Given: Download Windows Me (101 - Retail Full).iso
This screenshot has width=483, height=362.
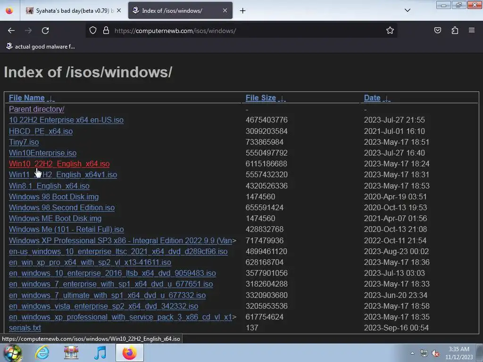Looking at the screenshot, I should [x=66, y=230].
